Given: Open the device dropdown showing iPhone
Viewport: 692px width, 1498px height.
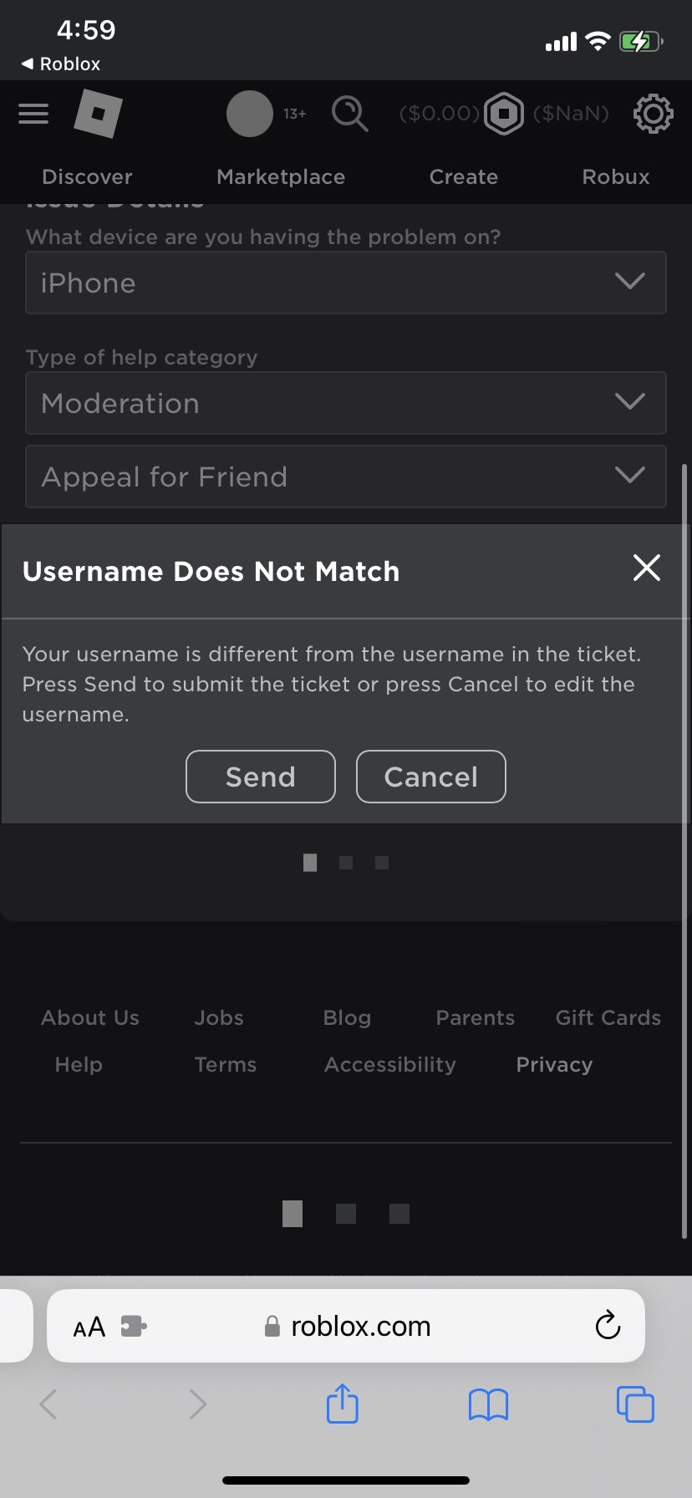Looking at the screenshot, I should [x=345, y=283].
